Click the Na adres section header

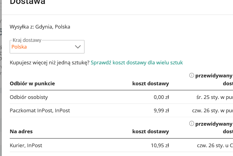(21, 131)
